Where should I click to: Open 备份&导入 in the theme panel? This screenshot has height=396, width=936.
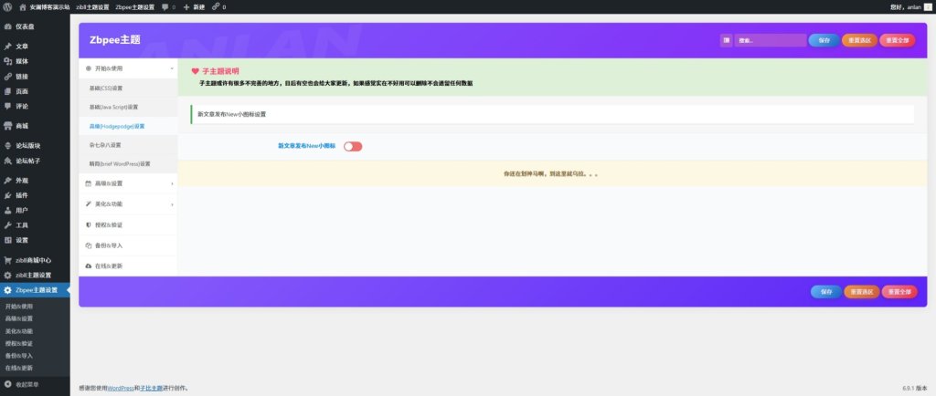(108, 245)
